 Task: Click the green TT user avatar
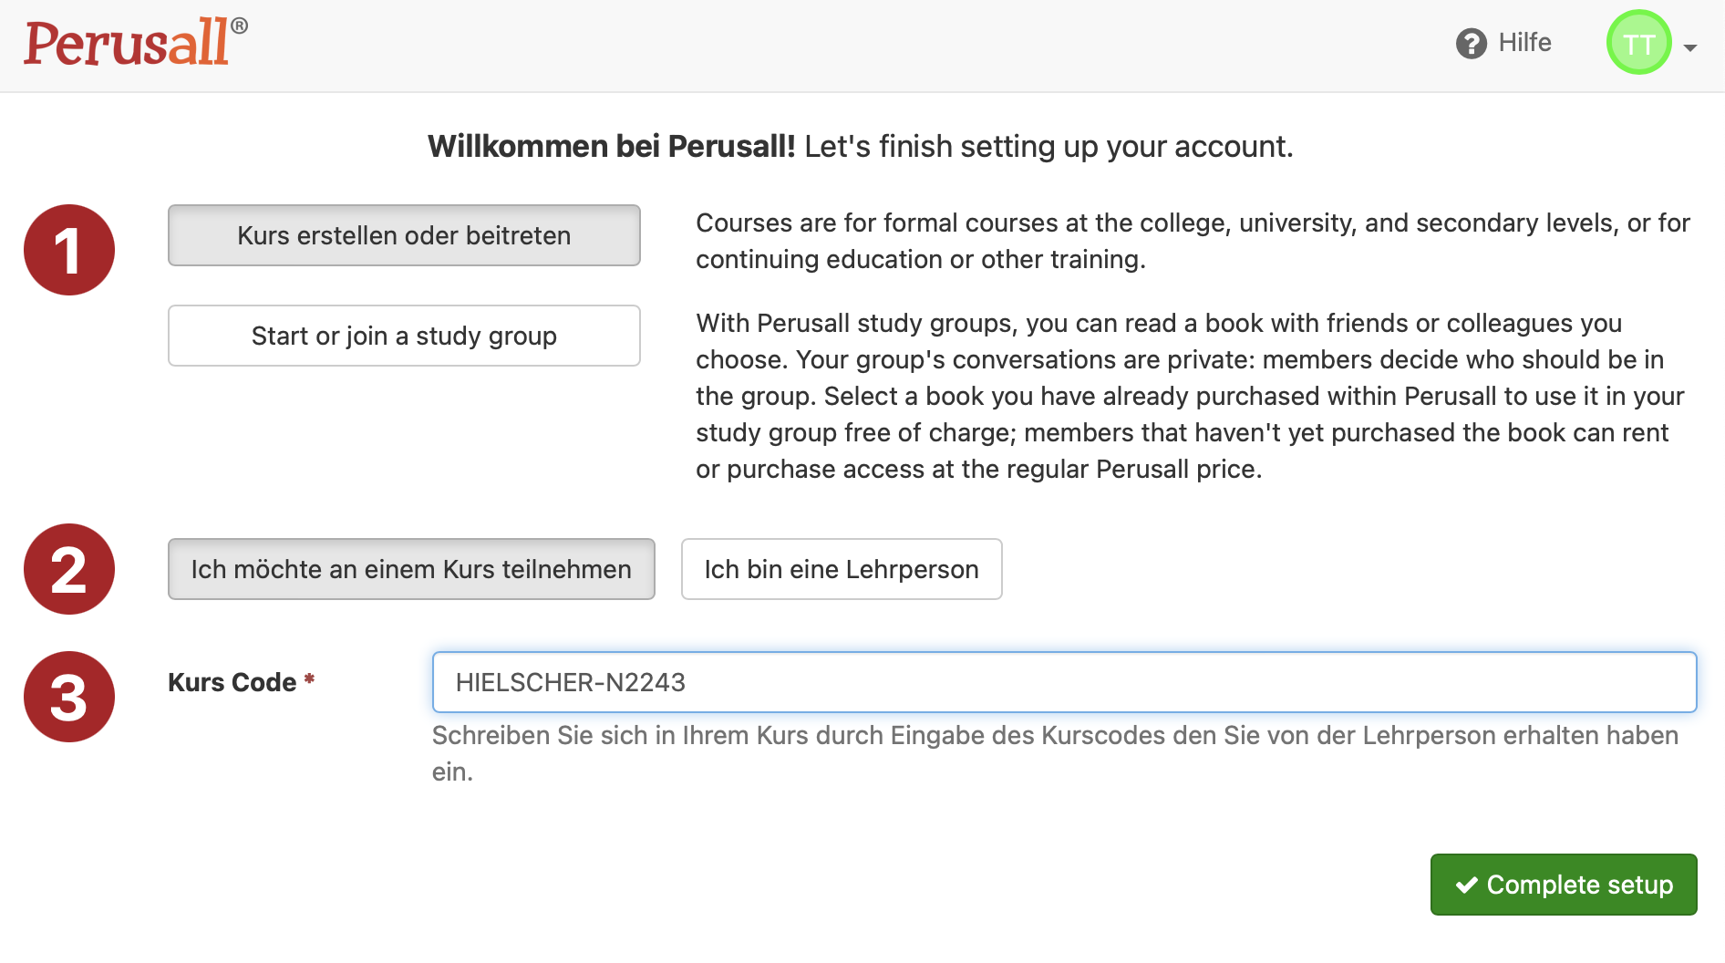pyautogui.click(x=1638, y=43)
